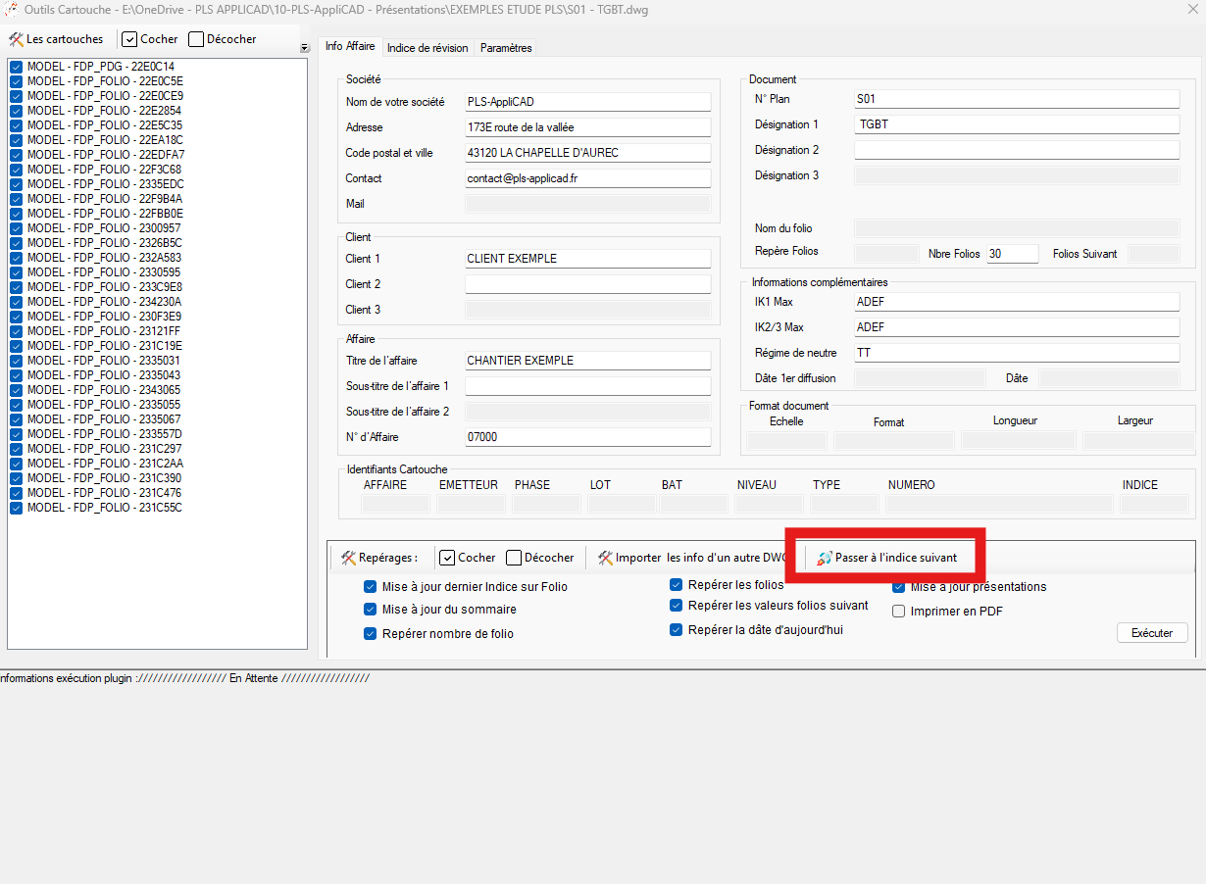This screenshot has height=884, width=1206.
Task: Switch to the Indice de révision tab
Action: point(428,48)
